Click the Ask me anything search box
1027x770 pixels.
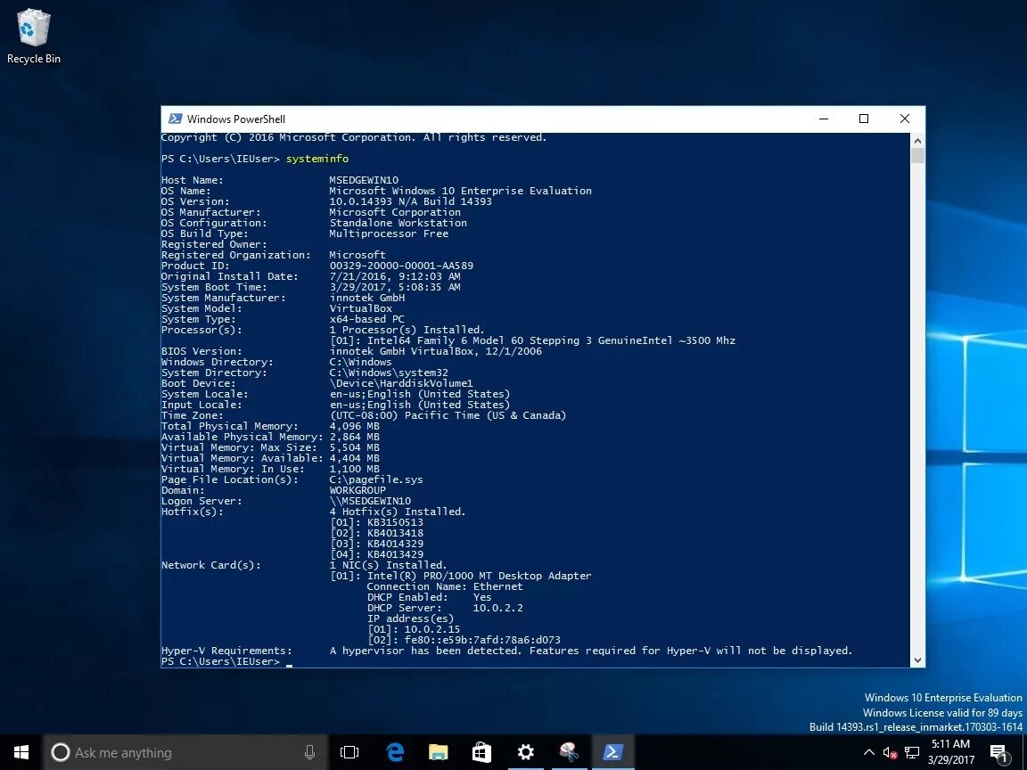pyautogui.click(x=185, y=752)
